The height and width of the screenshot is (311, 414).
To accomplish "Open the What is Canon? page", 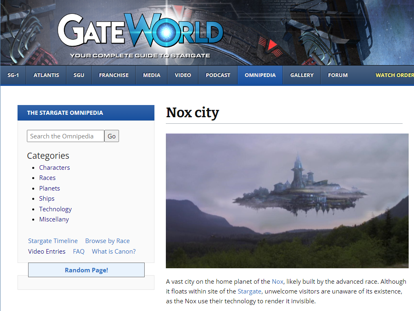I will (x=114, y=252).
